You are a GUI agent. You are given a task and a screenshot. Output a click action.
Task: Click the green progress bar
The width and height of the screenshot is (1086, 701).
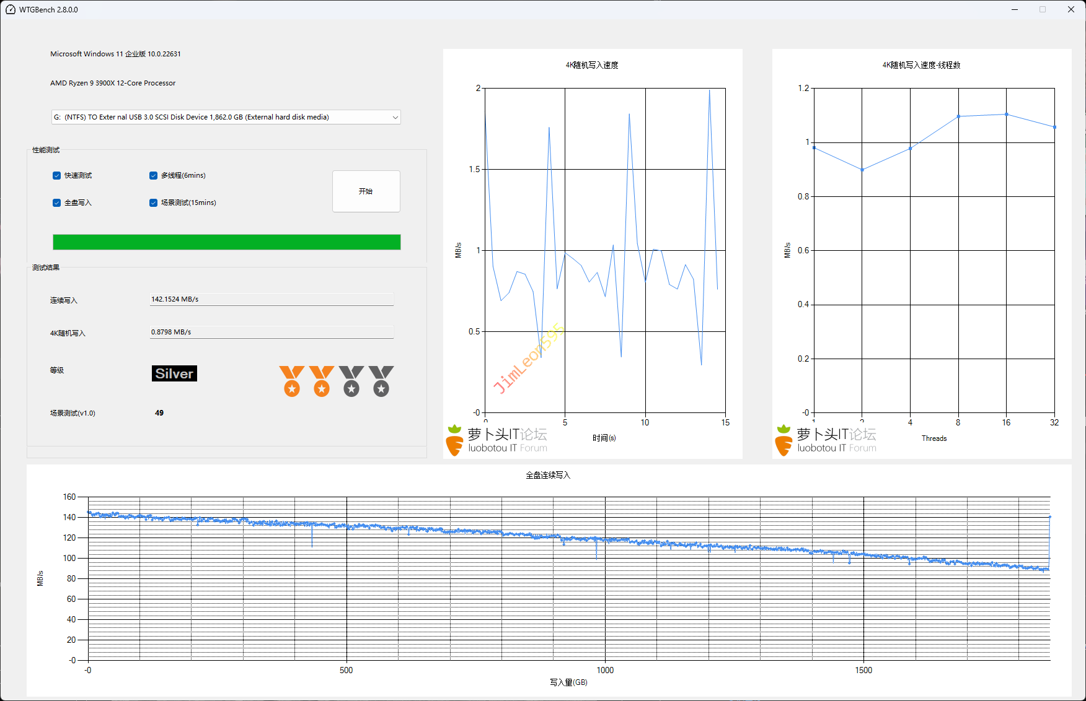[x=226, y=242]
